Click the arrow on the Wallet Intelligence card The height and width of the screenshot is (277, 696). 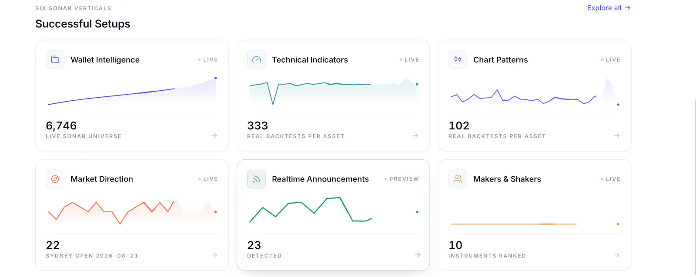214,136
